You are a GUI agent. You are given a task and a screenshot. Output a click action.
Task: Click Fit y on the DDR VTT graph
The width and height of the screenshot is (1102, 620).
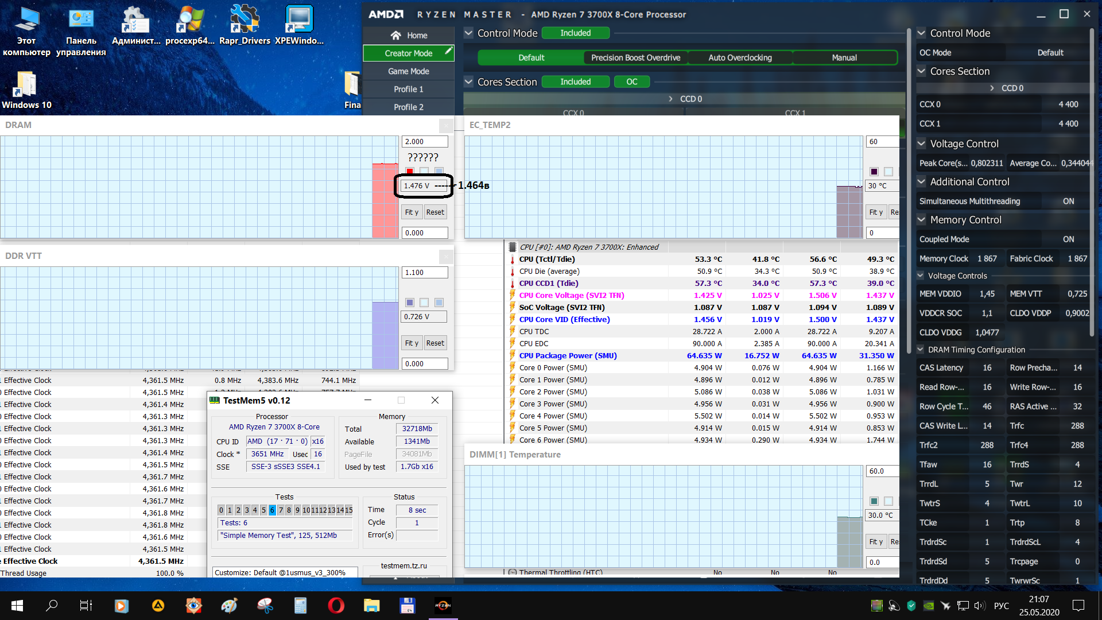pyautogui.click(x=411, y=343)
